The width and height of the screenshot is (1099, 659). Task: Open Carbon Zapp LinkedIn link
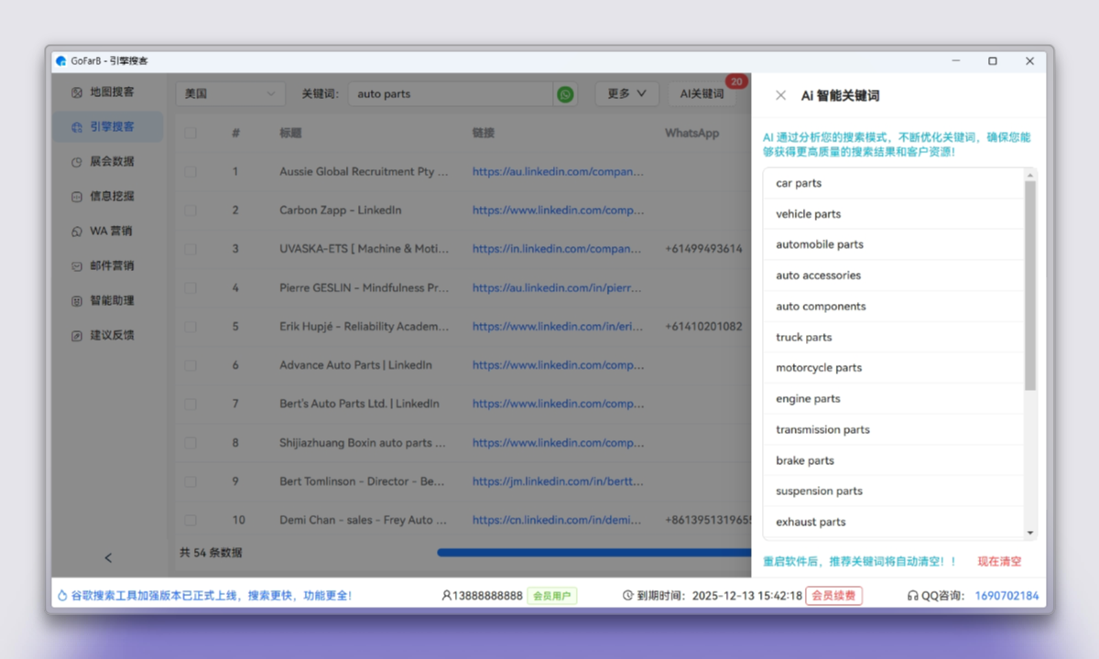pos(558,211)
